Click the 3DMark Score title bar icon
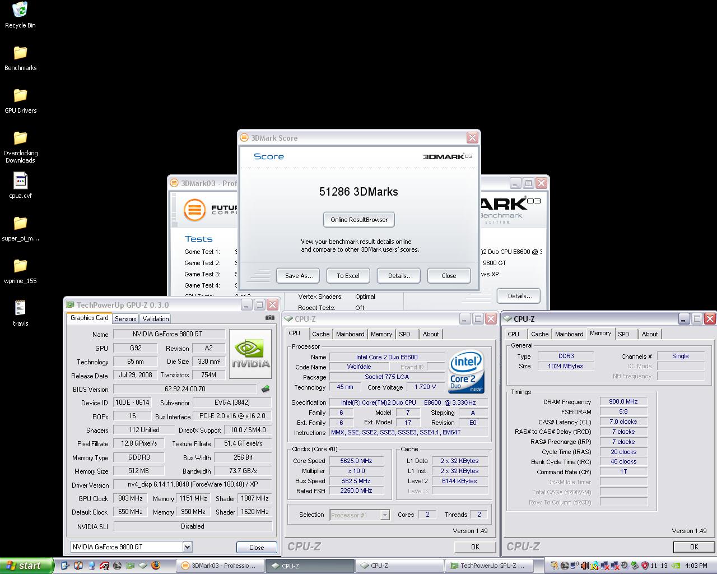717x574 pixels. tap(244, 138)
